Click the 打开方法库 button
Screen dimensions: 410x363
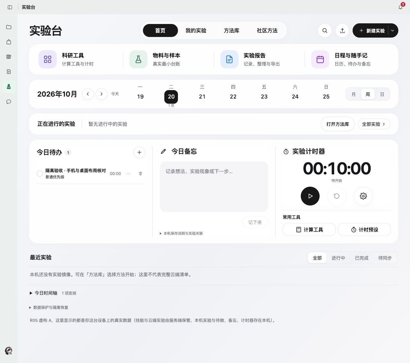[338, 124]
